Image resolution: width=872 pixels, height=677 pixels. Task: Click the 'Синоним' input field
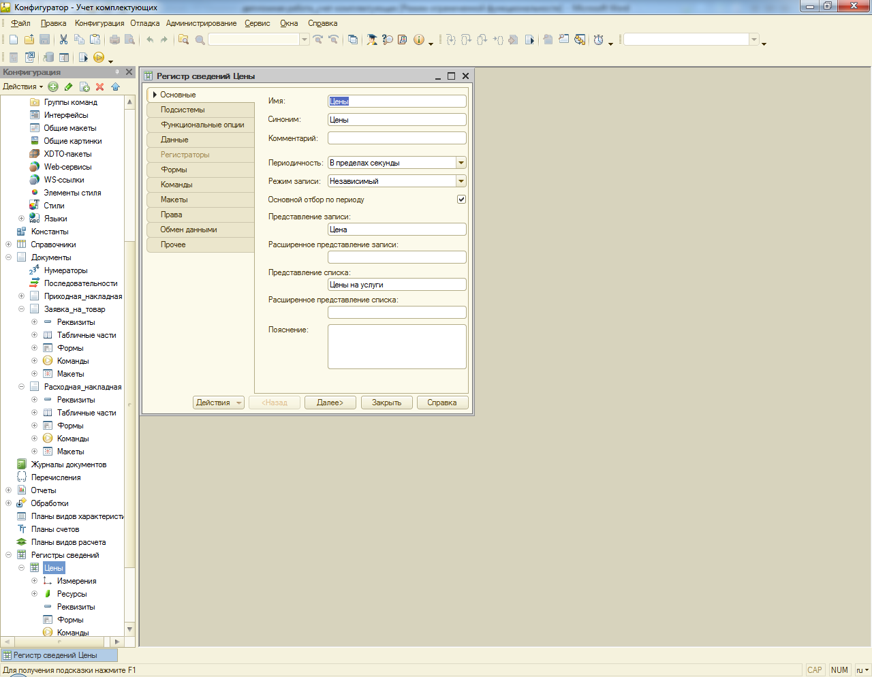[x=397, y=120]
